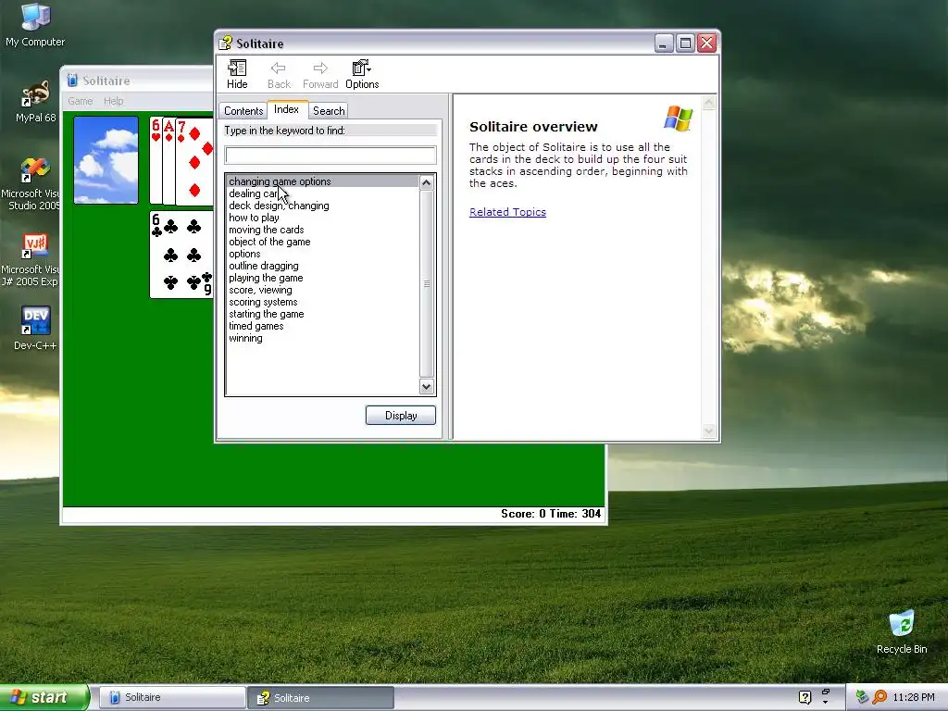Click index list scrollbar up arrow
Viewport: 948px width, 711px height.
tap(426, 182)
